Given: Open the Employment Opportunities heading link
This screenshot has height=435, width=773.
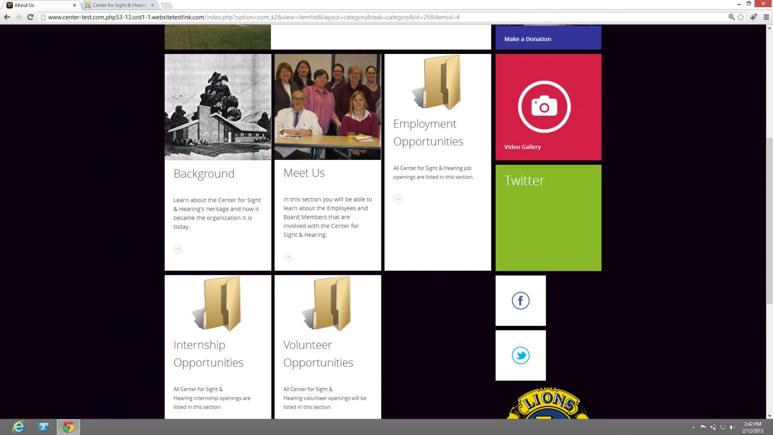Looking at the screenshot, I should coord(428,132).
